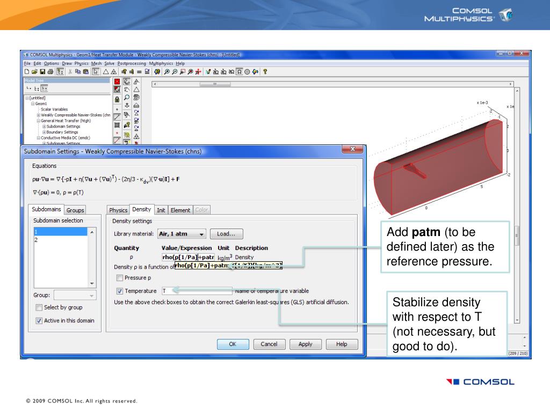Click the red square icon in vertical toolbar
The width and height of the screenshot is (550, 412).
click(x=117, y=82)
